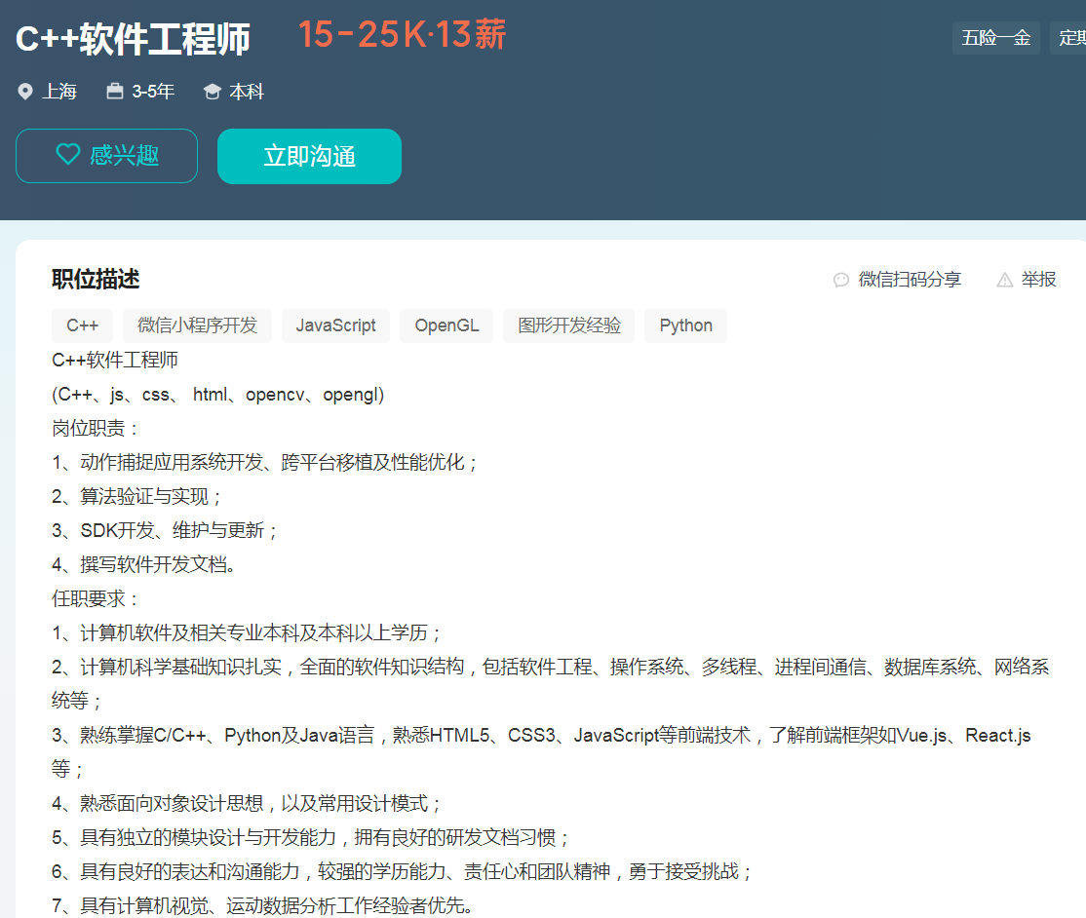
Task: Click the warning triangle report icon
Action: coord(1004,280)
